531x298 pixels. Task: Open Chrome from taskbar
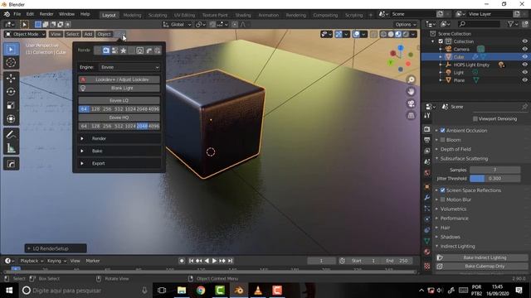pyautogui.click(x=201, y=291)
